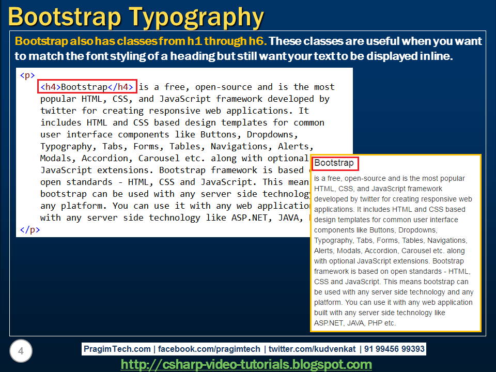Select the red-boxed Bootstrap heading in preview panel
The height and width of the screenshot is (372, 496).
click(335, 163)
